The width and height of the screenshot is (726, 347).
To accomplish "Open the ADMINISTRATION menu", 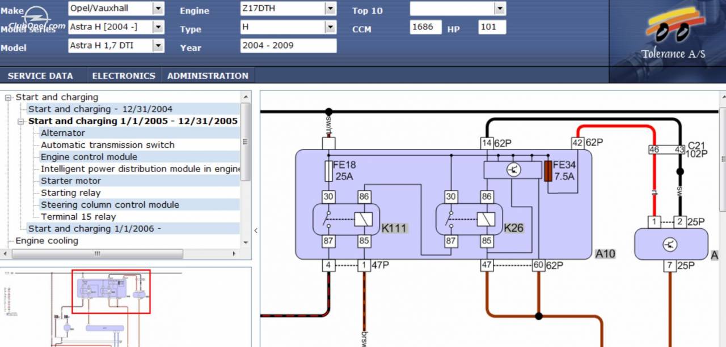I will pos(208,76).
